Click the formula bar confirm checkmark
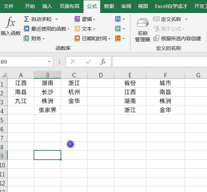This screenshot has width=207, height=192. point(88,62)
